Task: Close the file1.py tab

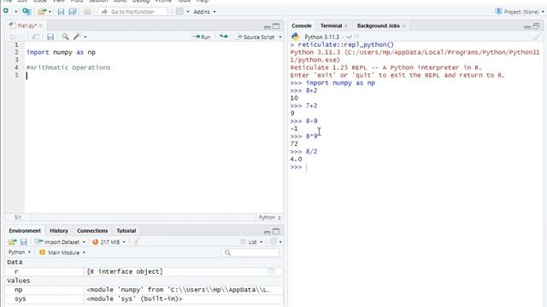Action: [x=40, y=26]
